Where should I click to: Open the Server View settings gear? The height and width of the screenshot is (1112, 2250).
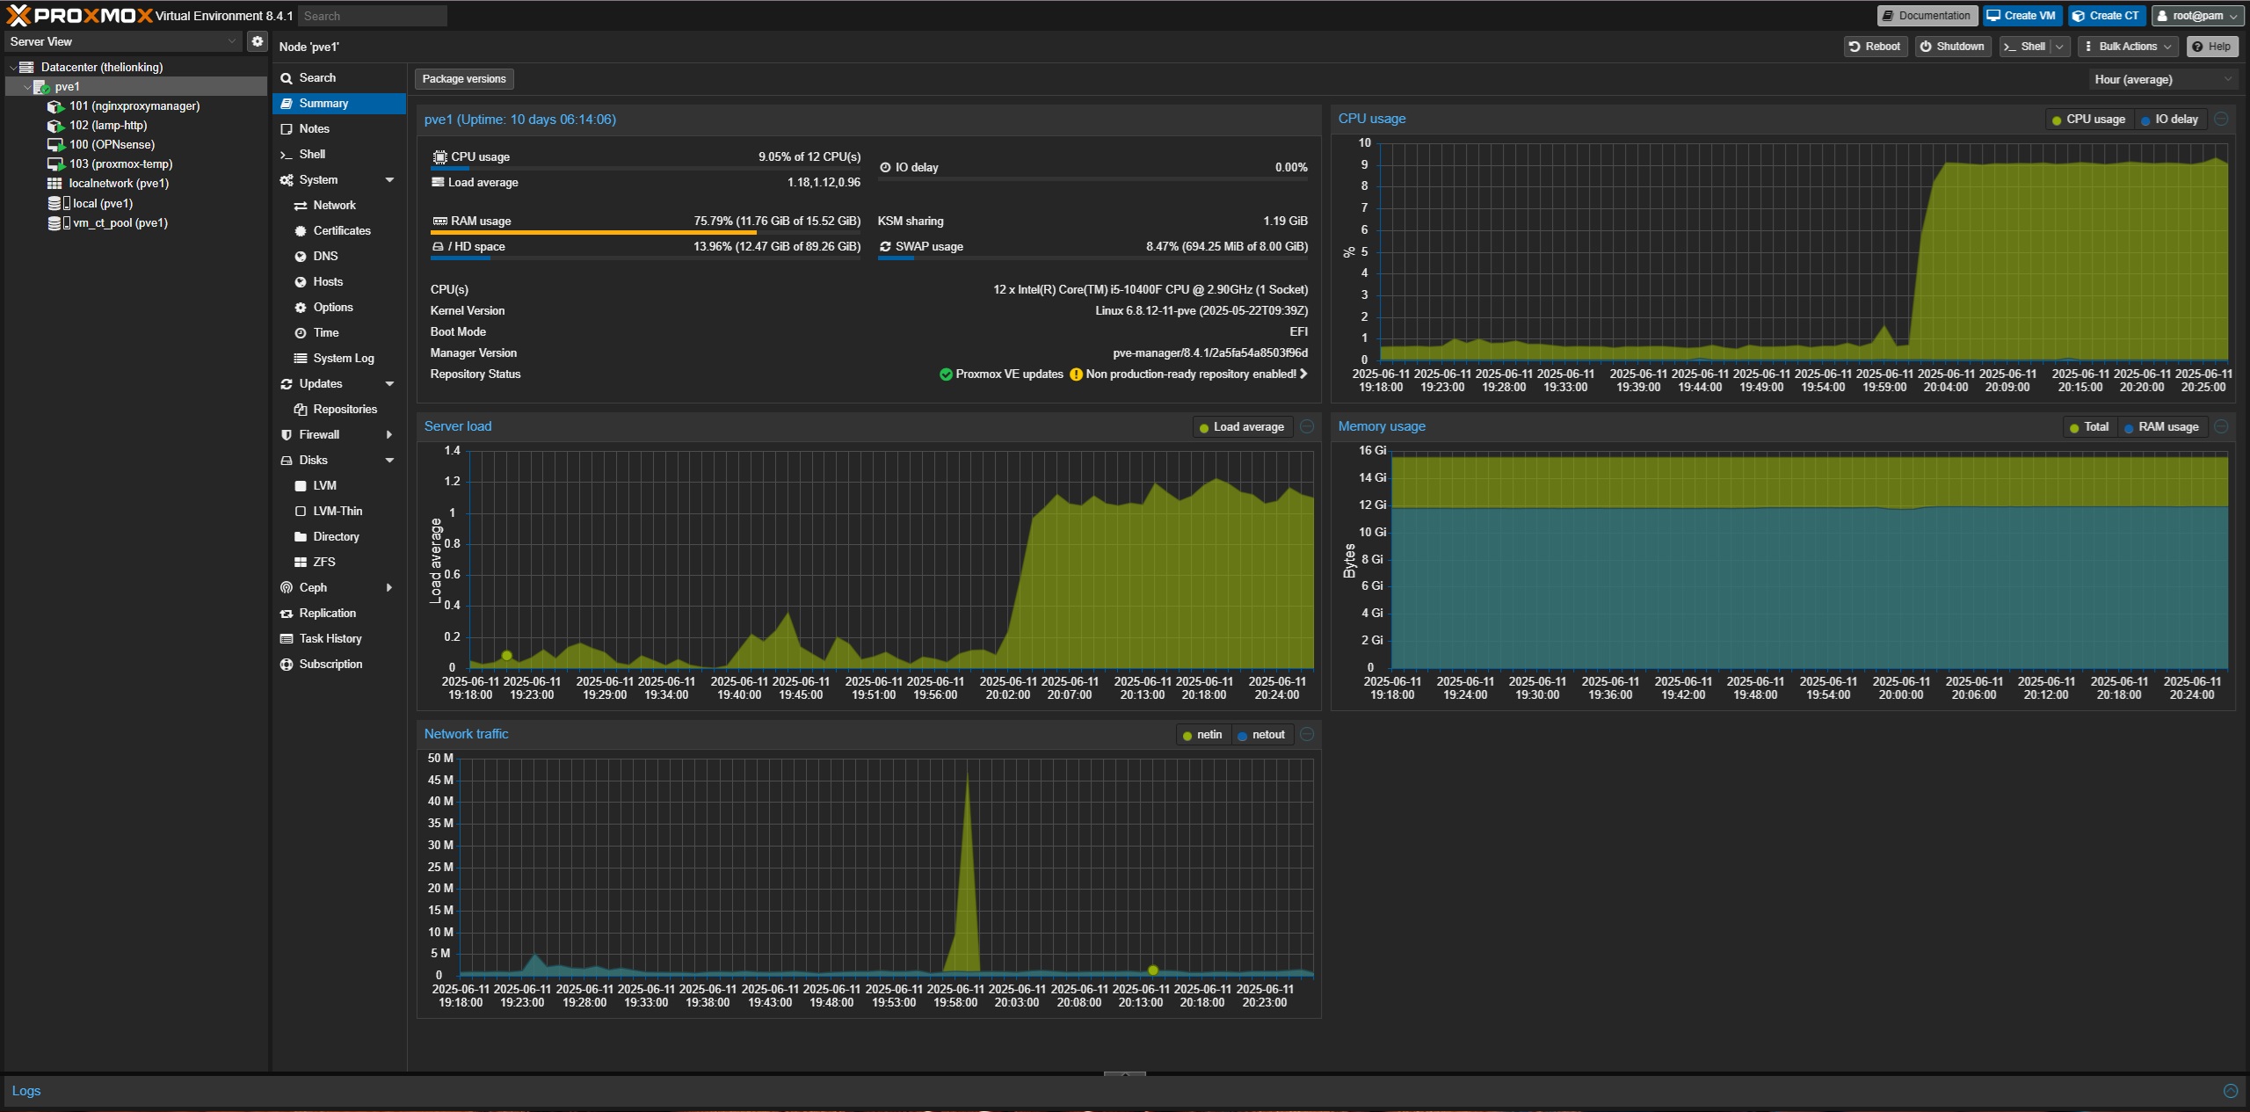tap(257, 41)
